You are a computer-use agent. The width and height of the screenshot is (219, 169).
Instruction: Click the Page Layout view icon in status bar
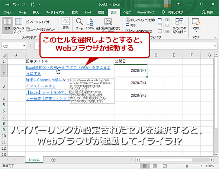pos(155,166)
